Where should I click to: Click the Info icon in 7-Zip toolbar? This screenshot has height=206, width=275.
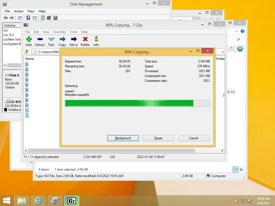pos(96,41)
